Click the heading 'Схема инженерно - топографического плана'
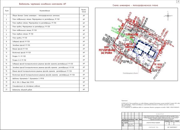Image resolution: width=180 pixels, height=130 pixels. pos(135,5)
